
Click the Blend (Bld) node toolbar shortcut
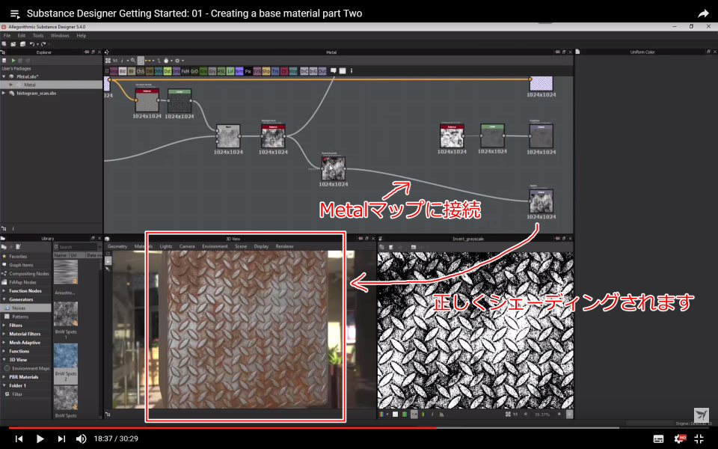122,72
